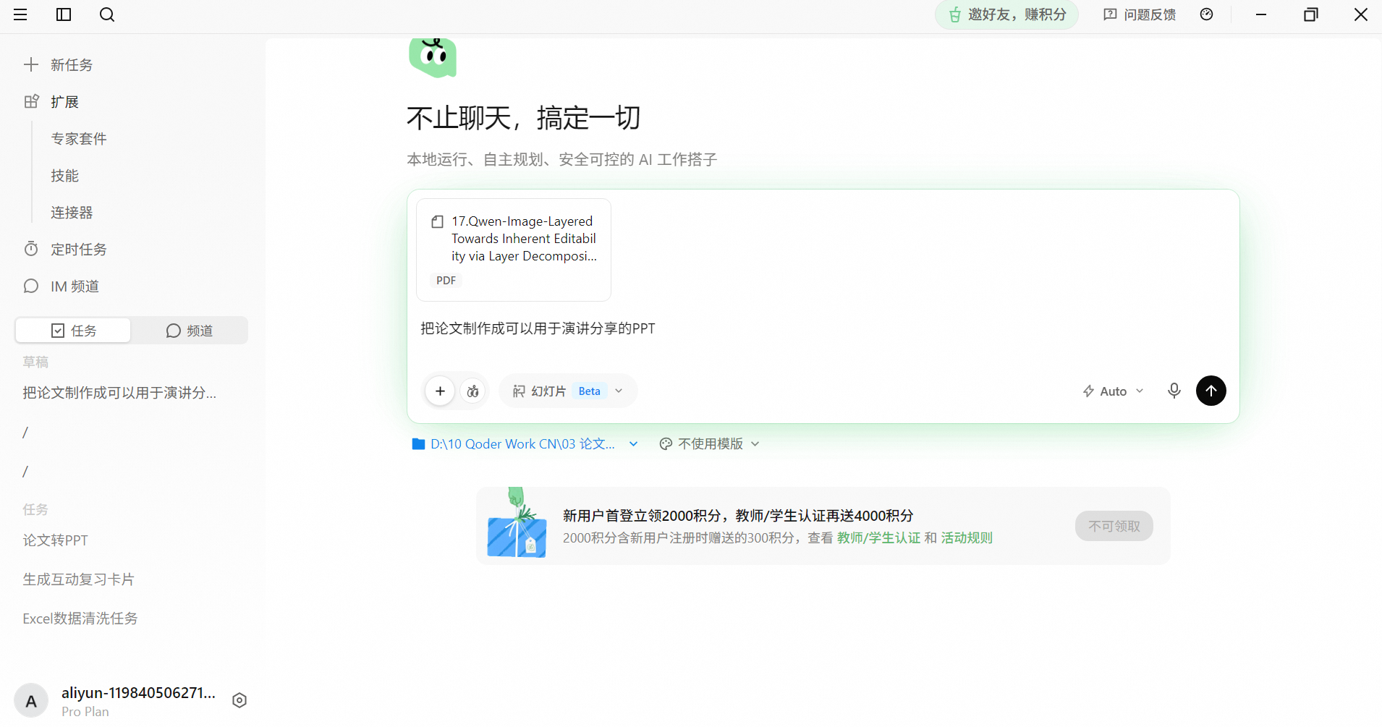1382x727 pixels.
Task: Select draft 把论文制作成可以用于演讲分...
Action: tap(119, 393)
